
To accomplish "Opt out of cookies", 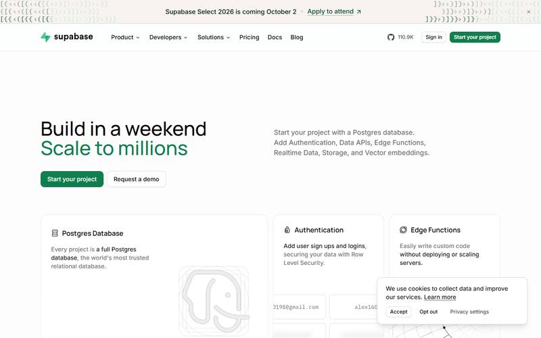I will click(x=429, y=312).
